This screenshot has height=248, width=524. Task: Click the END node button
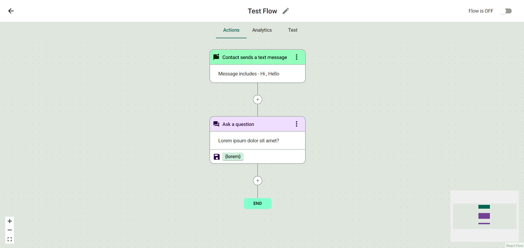coord(257,203)
